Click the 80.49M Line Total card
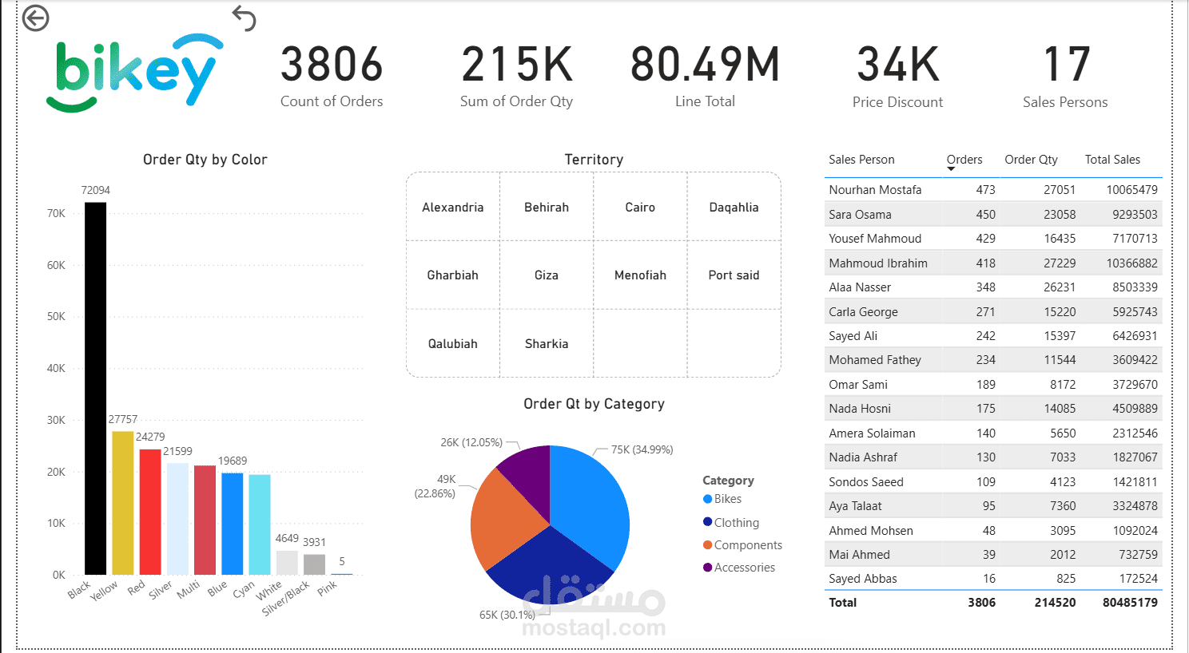This screenshot has width=1189, height=653. pyautogui.click(x=705, y=76)
